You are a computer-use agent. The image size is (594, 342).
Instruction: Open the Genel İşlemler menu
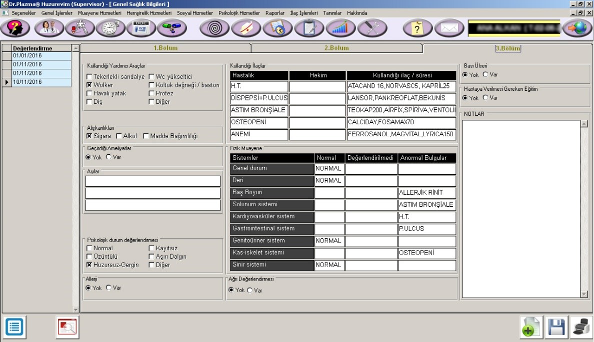point(57,13)
